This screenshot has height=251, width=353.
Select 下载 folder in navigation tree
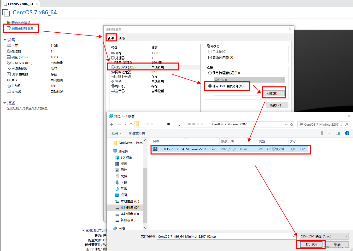tap(121, 183)
